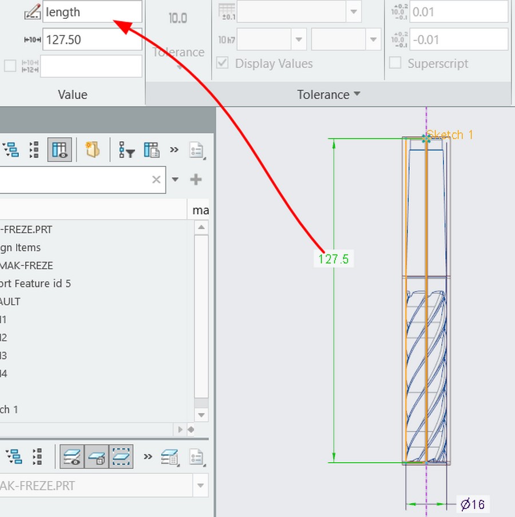
Task: Show more layer toolbar commands
Action: [148, 456]
